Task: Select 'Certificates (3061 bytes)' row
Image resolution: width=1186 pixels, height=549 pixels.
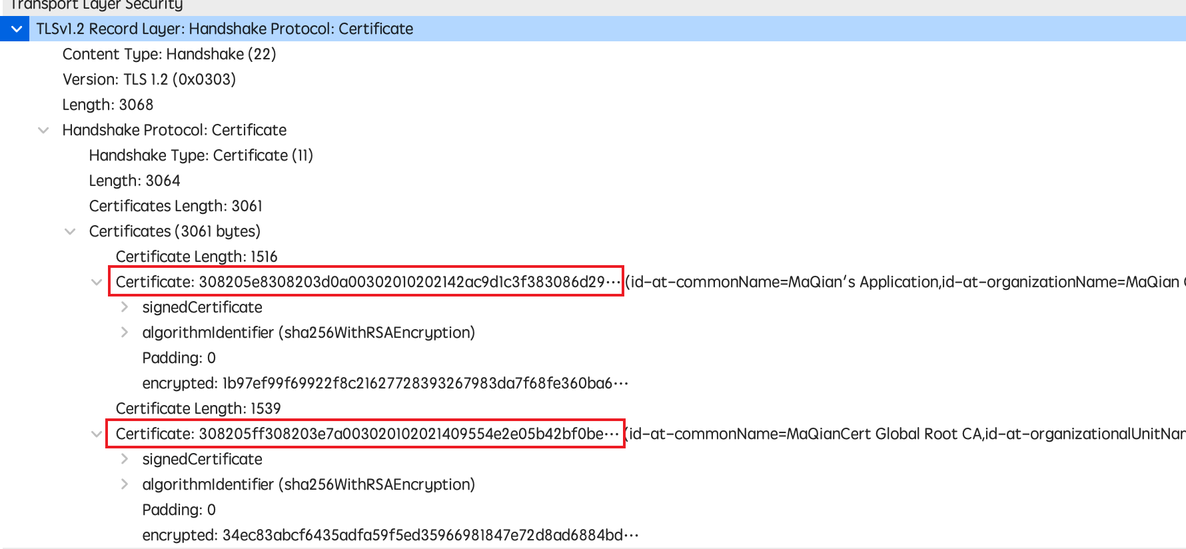Action: 175,231
